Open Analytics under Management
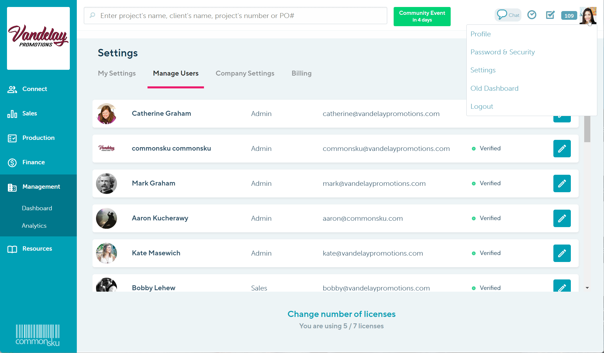The width and height of the screenshot is (604, 353). click(34, 226)
